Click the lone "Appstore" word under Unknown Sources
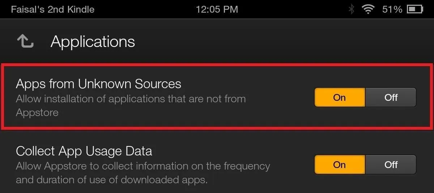The height and width of the screenshot is (193, 434). (x=37, y=112)
